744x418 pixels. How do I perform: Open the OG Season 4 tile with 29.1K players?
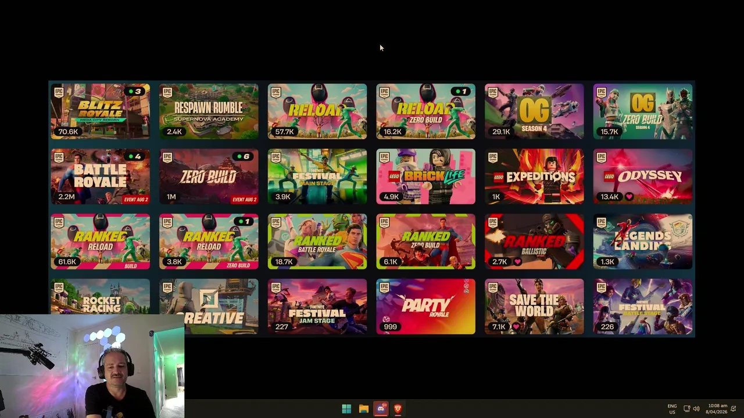(x=534, y=111)
